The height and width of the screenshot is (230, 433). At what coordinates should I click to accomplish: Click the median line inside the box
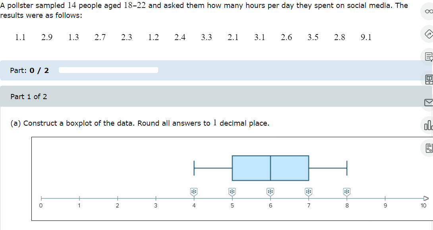point(271,168)
